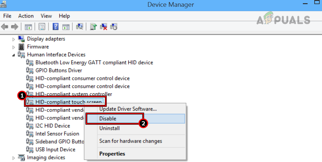Open the Action menu
This screenshot has height=162, width=322.
coord(26,16)
